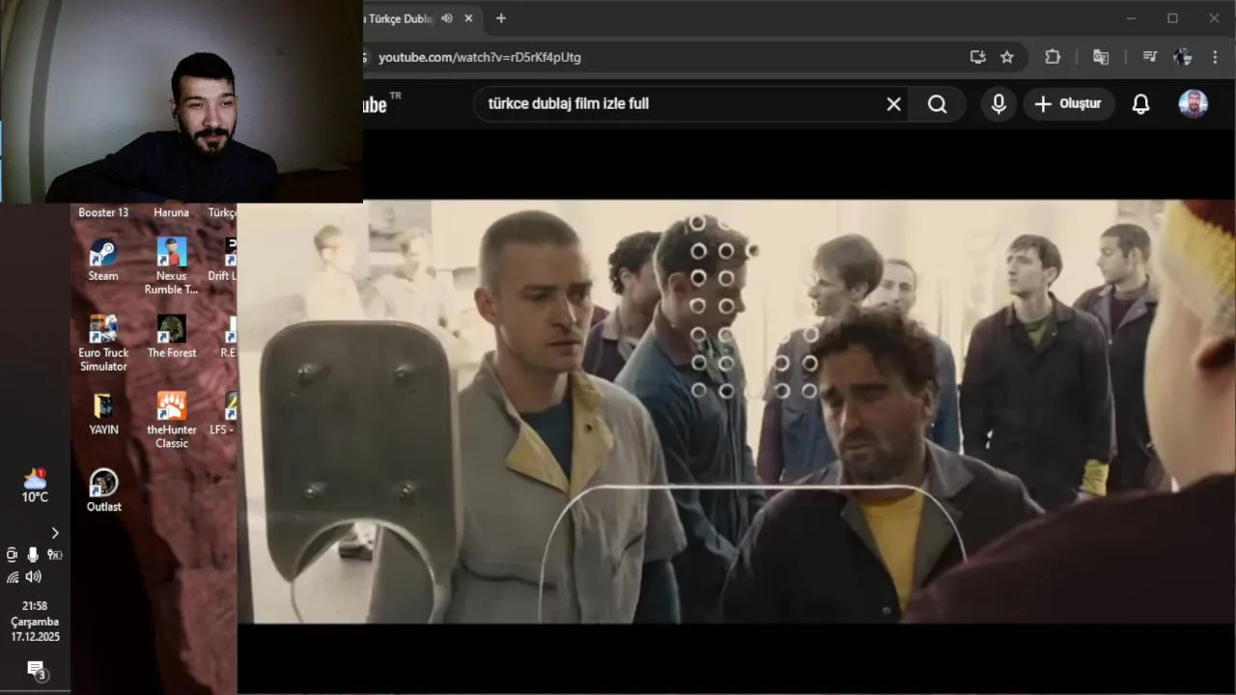Open the Chrome three-dot menu
The height and width of the screenshot is (695, 1236).
(1216, 57)
